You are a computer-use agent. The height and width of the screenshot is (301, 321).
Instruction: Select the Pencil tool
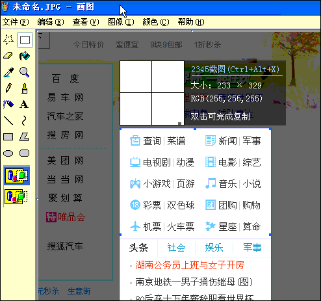pyautogui.click(x=8, y=88)
